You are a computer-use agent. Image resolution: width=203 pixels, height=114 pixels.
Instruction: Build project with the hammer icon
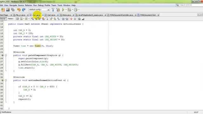pos(53,10)
